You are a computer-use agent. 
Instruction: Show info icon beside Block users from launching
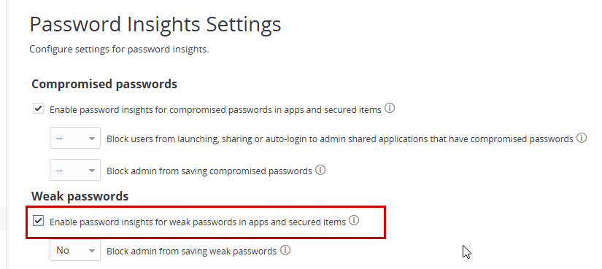[x=582, y=138]
